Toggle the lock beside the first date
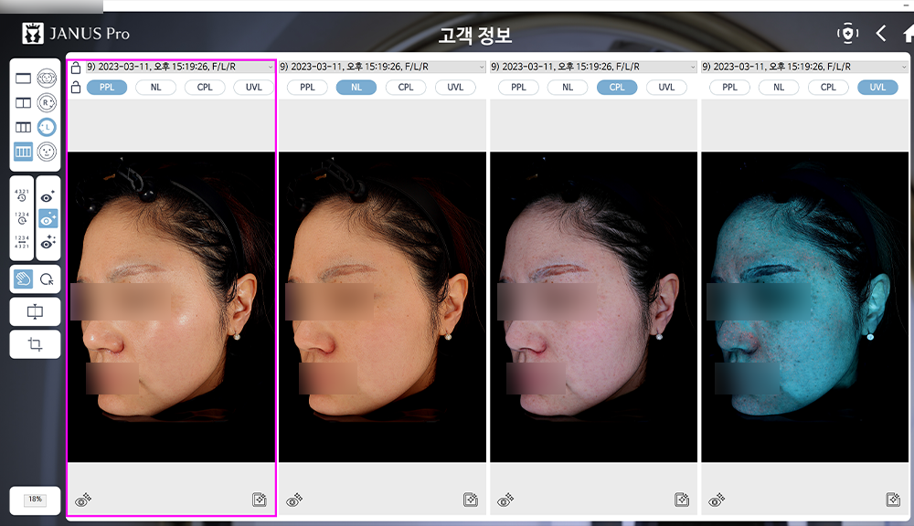The height and width of the screenshot is (526, 914). click(x=76, y=68)
